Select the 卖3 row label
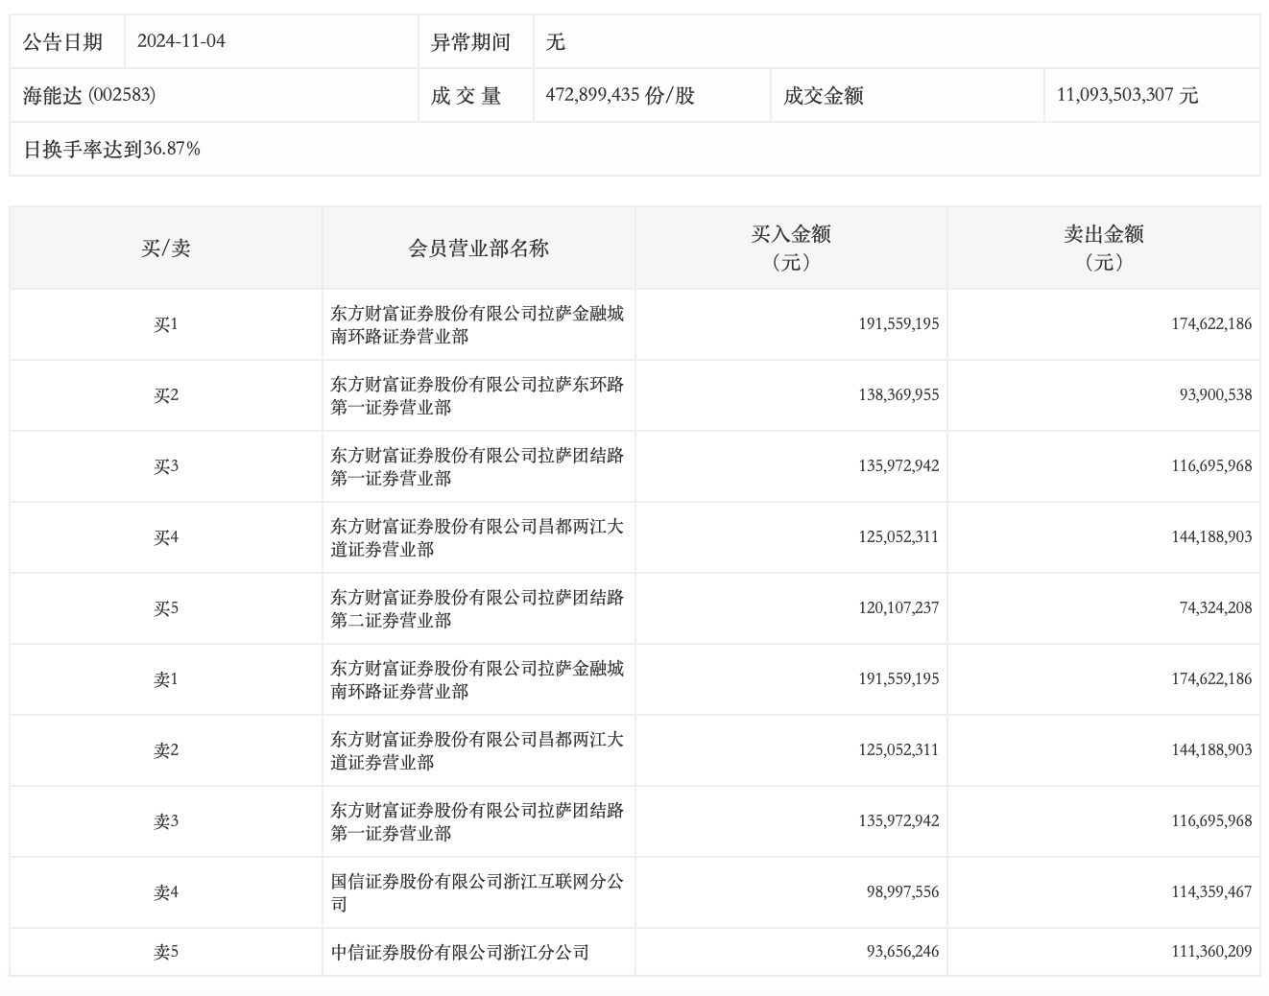Viewport: 1269px width, 996px height. [166, 821]
